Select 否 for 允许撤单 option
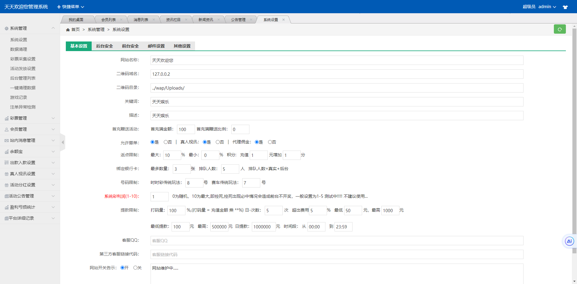This screenshot has height=284, width=577. coord(165,142)
